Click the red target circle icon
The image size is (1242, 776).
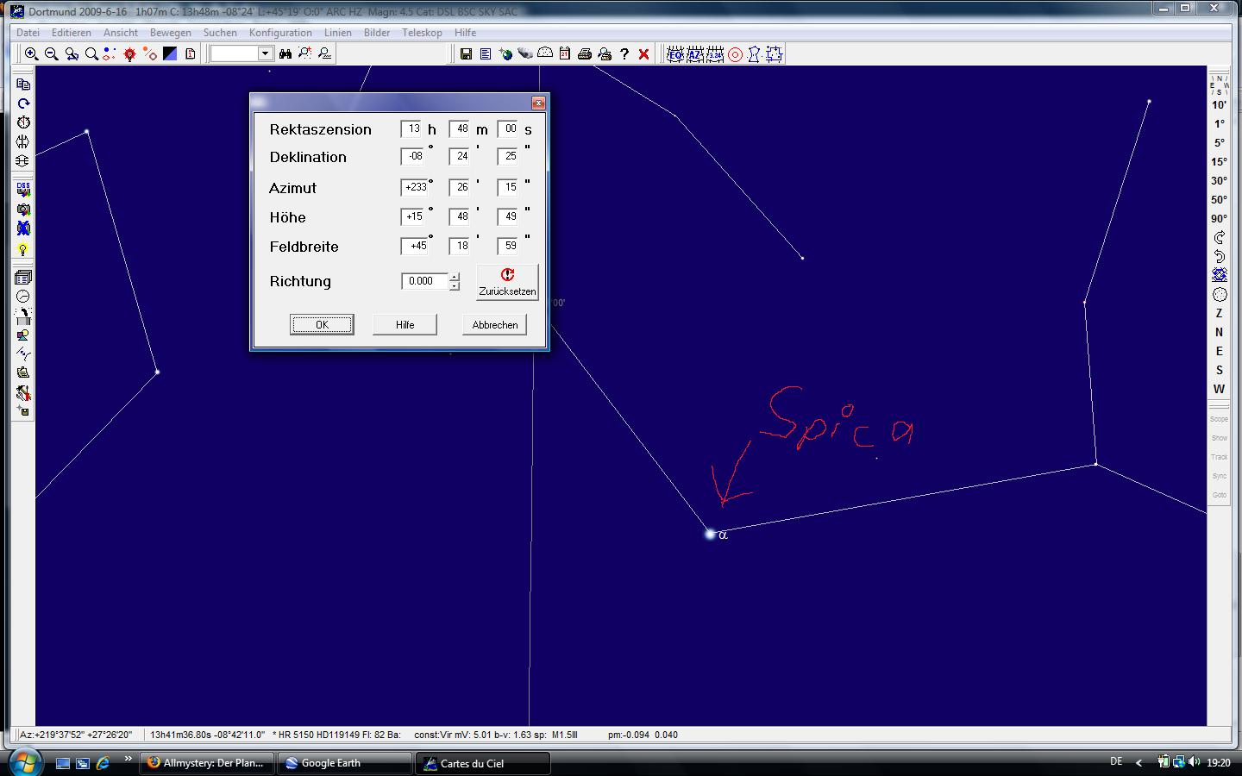pos(735,54)
